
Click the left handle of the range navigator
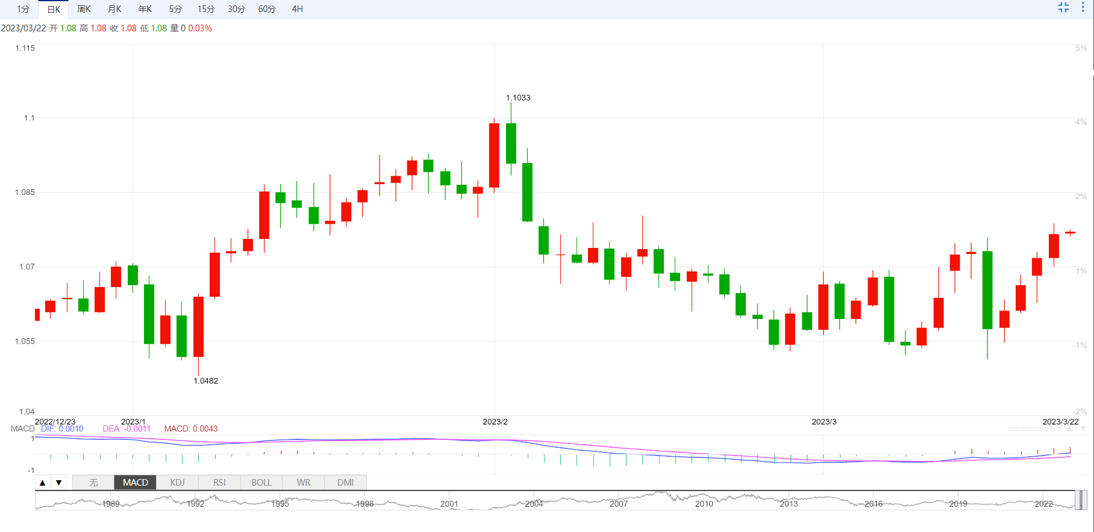tap(1078, 500)
